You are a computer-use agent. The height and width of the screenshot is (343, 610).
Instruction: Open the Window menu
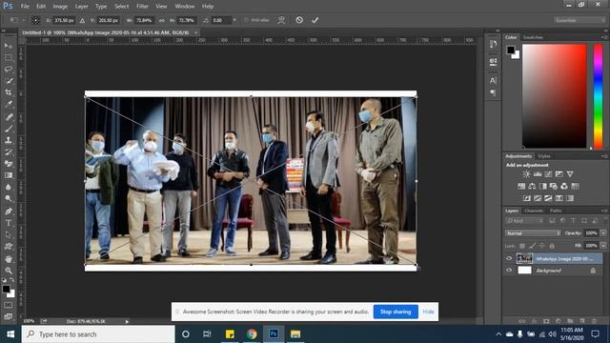tap(185, 7)
